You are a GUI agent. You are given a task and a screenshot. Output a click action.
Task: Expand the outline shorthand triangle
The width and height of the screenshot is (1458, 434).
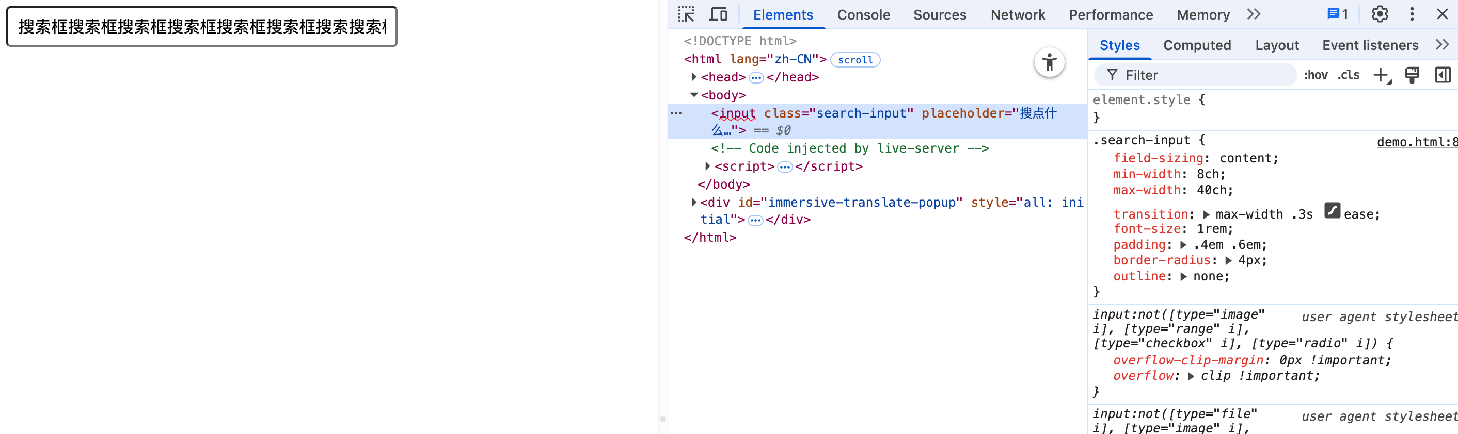click(1183, 276)
